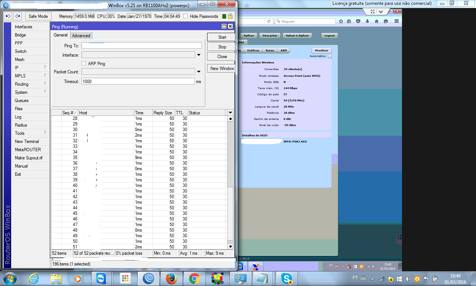Click the yellow padlock icon in WinBox
Viewport: 476px width, 286px height.
(x=230, y=16)
